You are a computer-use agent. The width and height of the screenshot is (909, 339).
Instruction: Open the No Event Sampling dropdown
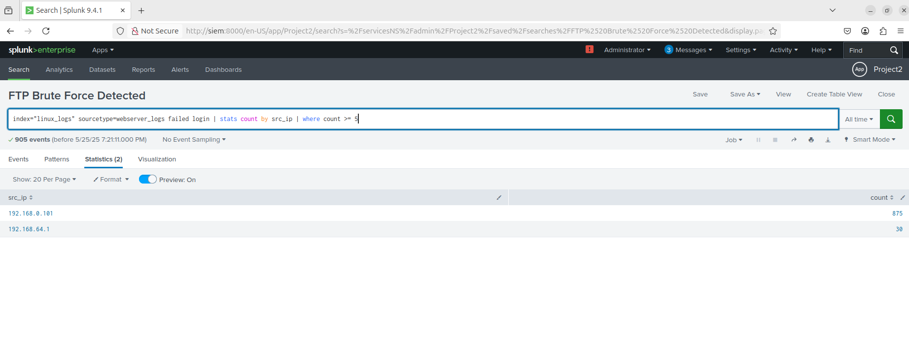(194, 140)
